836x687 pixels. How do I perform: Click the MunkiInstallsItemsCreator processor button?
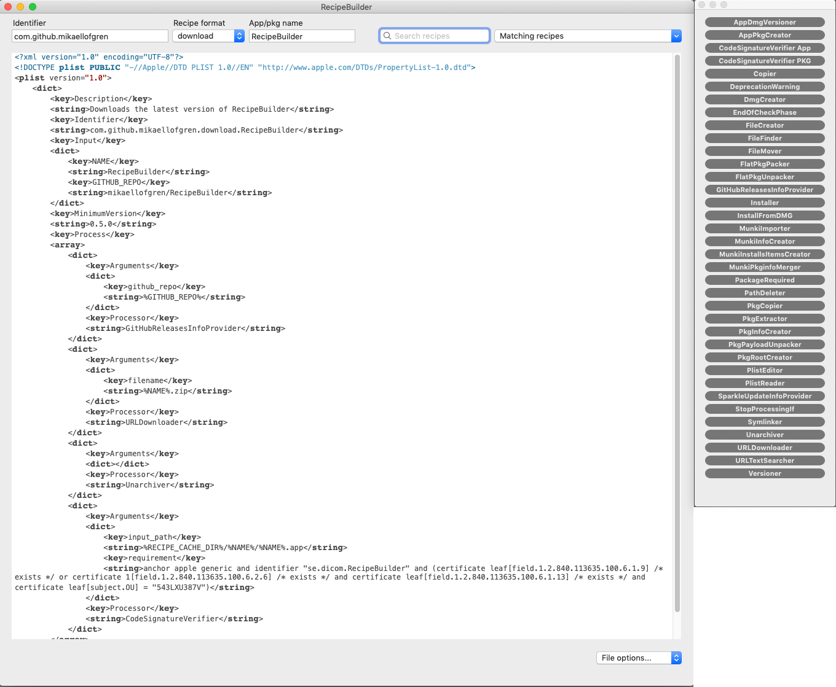point(765,254)
